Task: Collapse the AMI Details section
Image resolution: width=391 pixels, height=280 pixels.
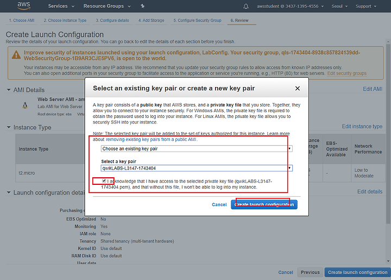Action: (9, 90)
